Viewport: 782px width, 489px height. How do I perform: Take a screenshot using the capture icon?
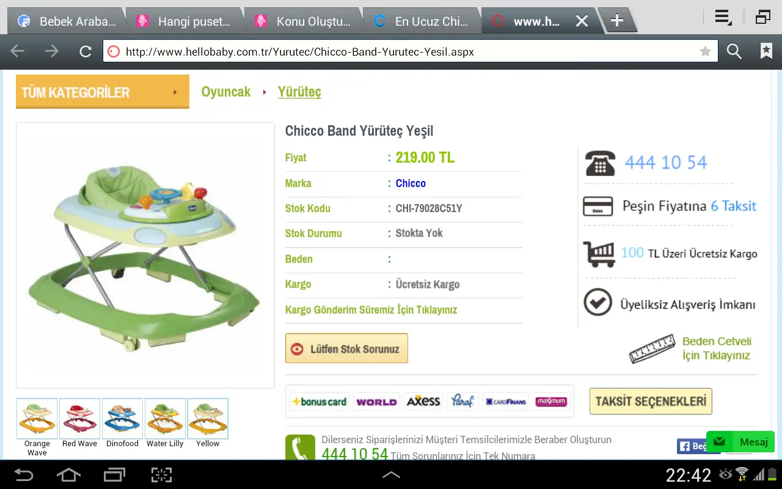161,475
